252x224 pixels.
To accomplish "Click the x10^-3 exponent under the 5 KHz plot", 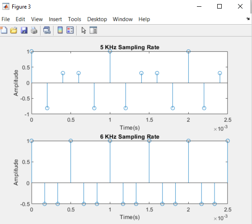I will [x=220, y=128].
